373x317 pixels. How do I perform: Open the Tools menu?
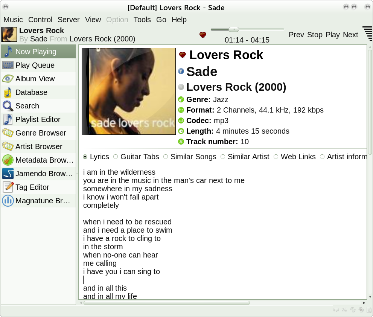pyautogui.click(x=142, y=20)
